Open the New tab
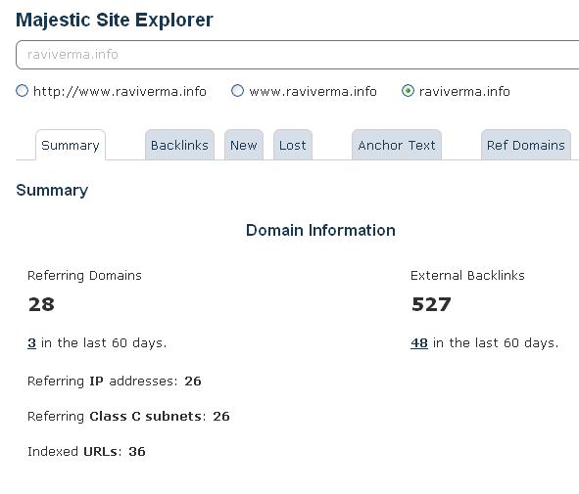 (x=244, y=145)
